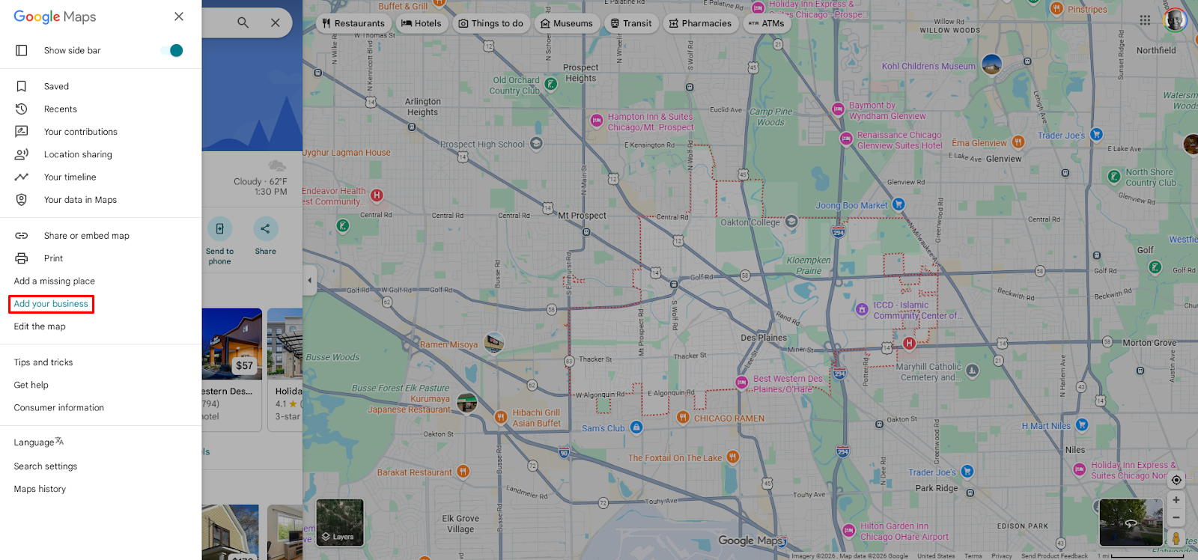1198x560 pixels.
Task: Click Hampton Inn & Suites hotel pin
Action: click(x=597, y=120)
